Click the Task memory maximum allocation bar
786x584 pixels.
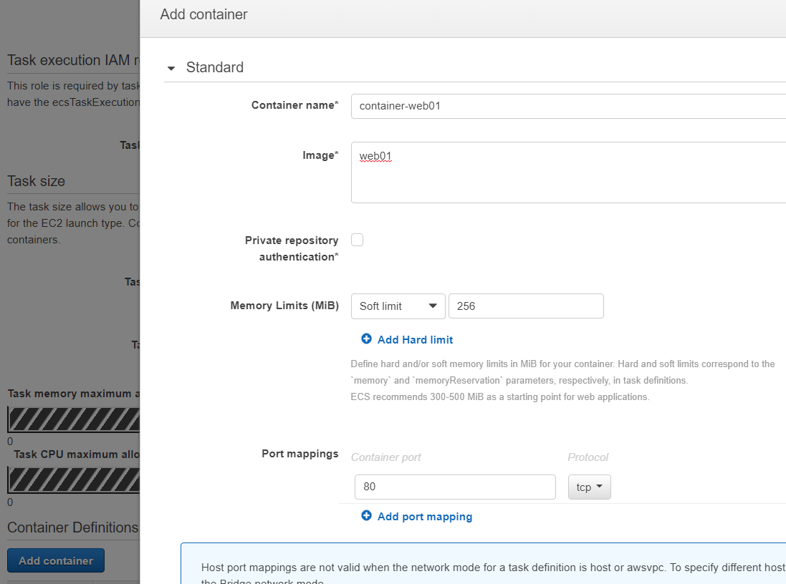[x=73, y=419]
